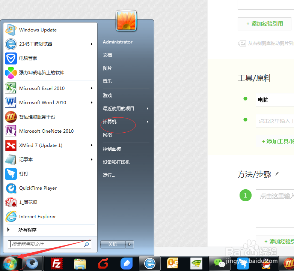Open the blue pen app on taskbar
The height and width of the screenshot is (271, 294).
[127, 264]
